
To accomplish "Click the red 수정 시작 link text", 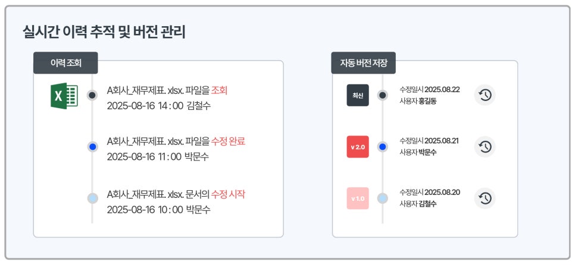I will (228, 194).
